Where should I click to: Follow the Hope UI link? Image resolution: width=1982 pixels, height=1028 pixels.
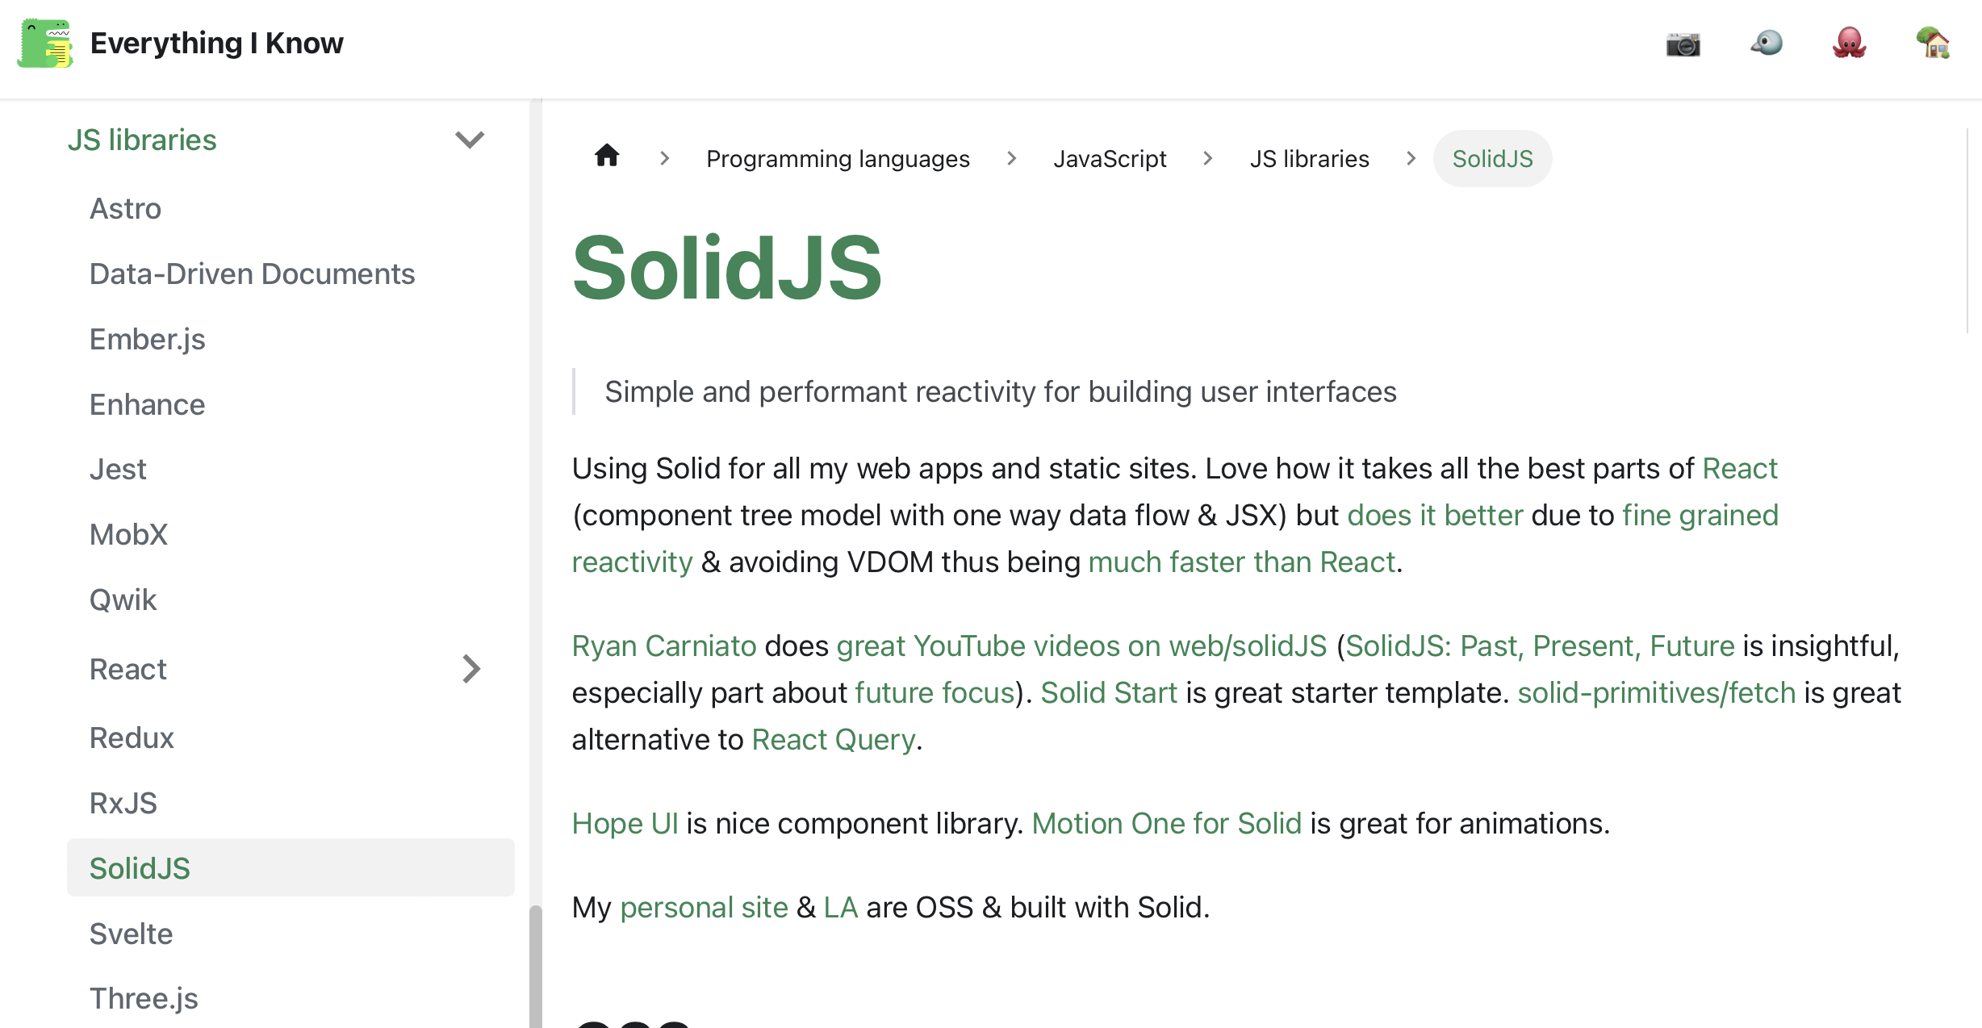coord(625,823)
